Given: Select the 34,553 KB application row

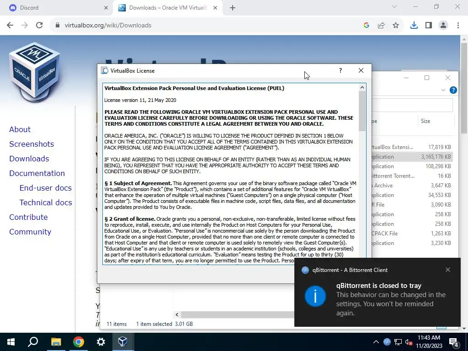Looking at the screenshot, I should pos(413,195).
